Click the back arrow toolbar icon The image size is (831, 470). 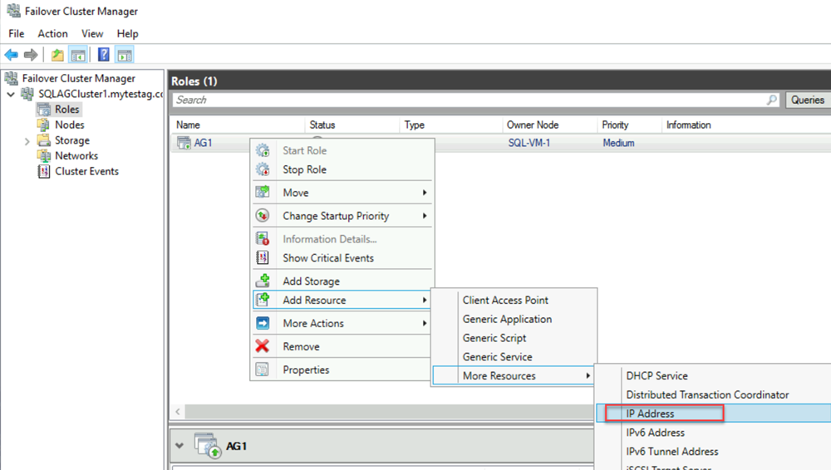pyautogui.click(x=12, y=55)
